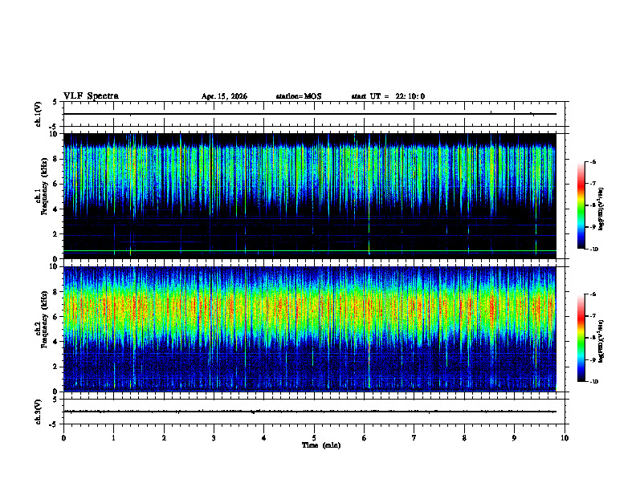Click the time axis tick label "9"
The image size is (636, 491).
514,438
